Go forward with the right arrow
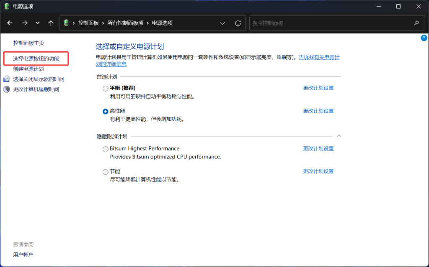The height and width of the screenshot is (267, 429). point(25,23)
